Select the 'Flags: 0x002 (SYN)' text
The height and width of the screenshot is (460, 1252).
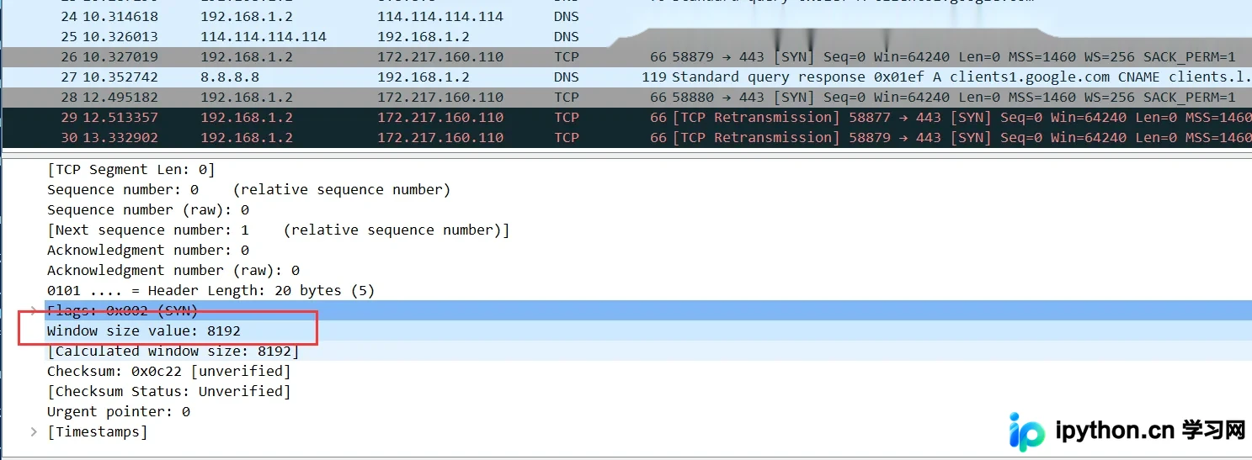(123, 310)
